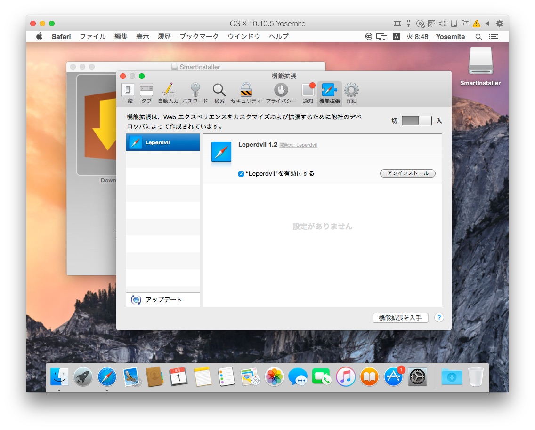The width and height of the screenshot is (535, 430).
Task: Open the 開発元: Leperdvil developer link
Action: [x=298, y=145]
